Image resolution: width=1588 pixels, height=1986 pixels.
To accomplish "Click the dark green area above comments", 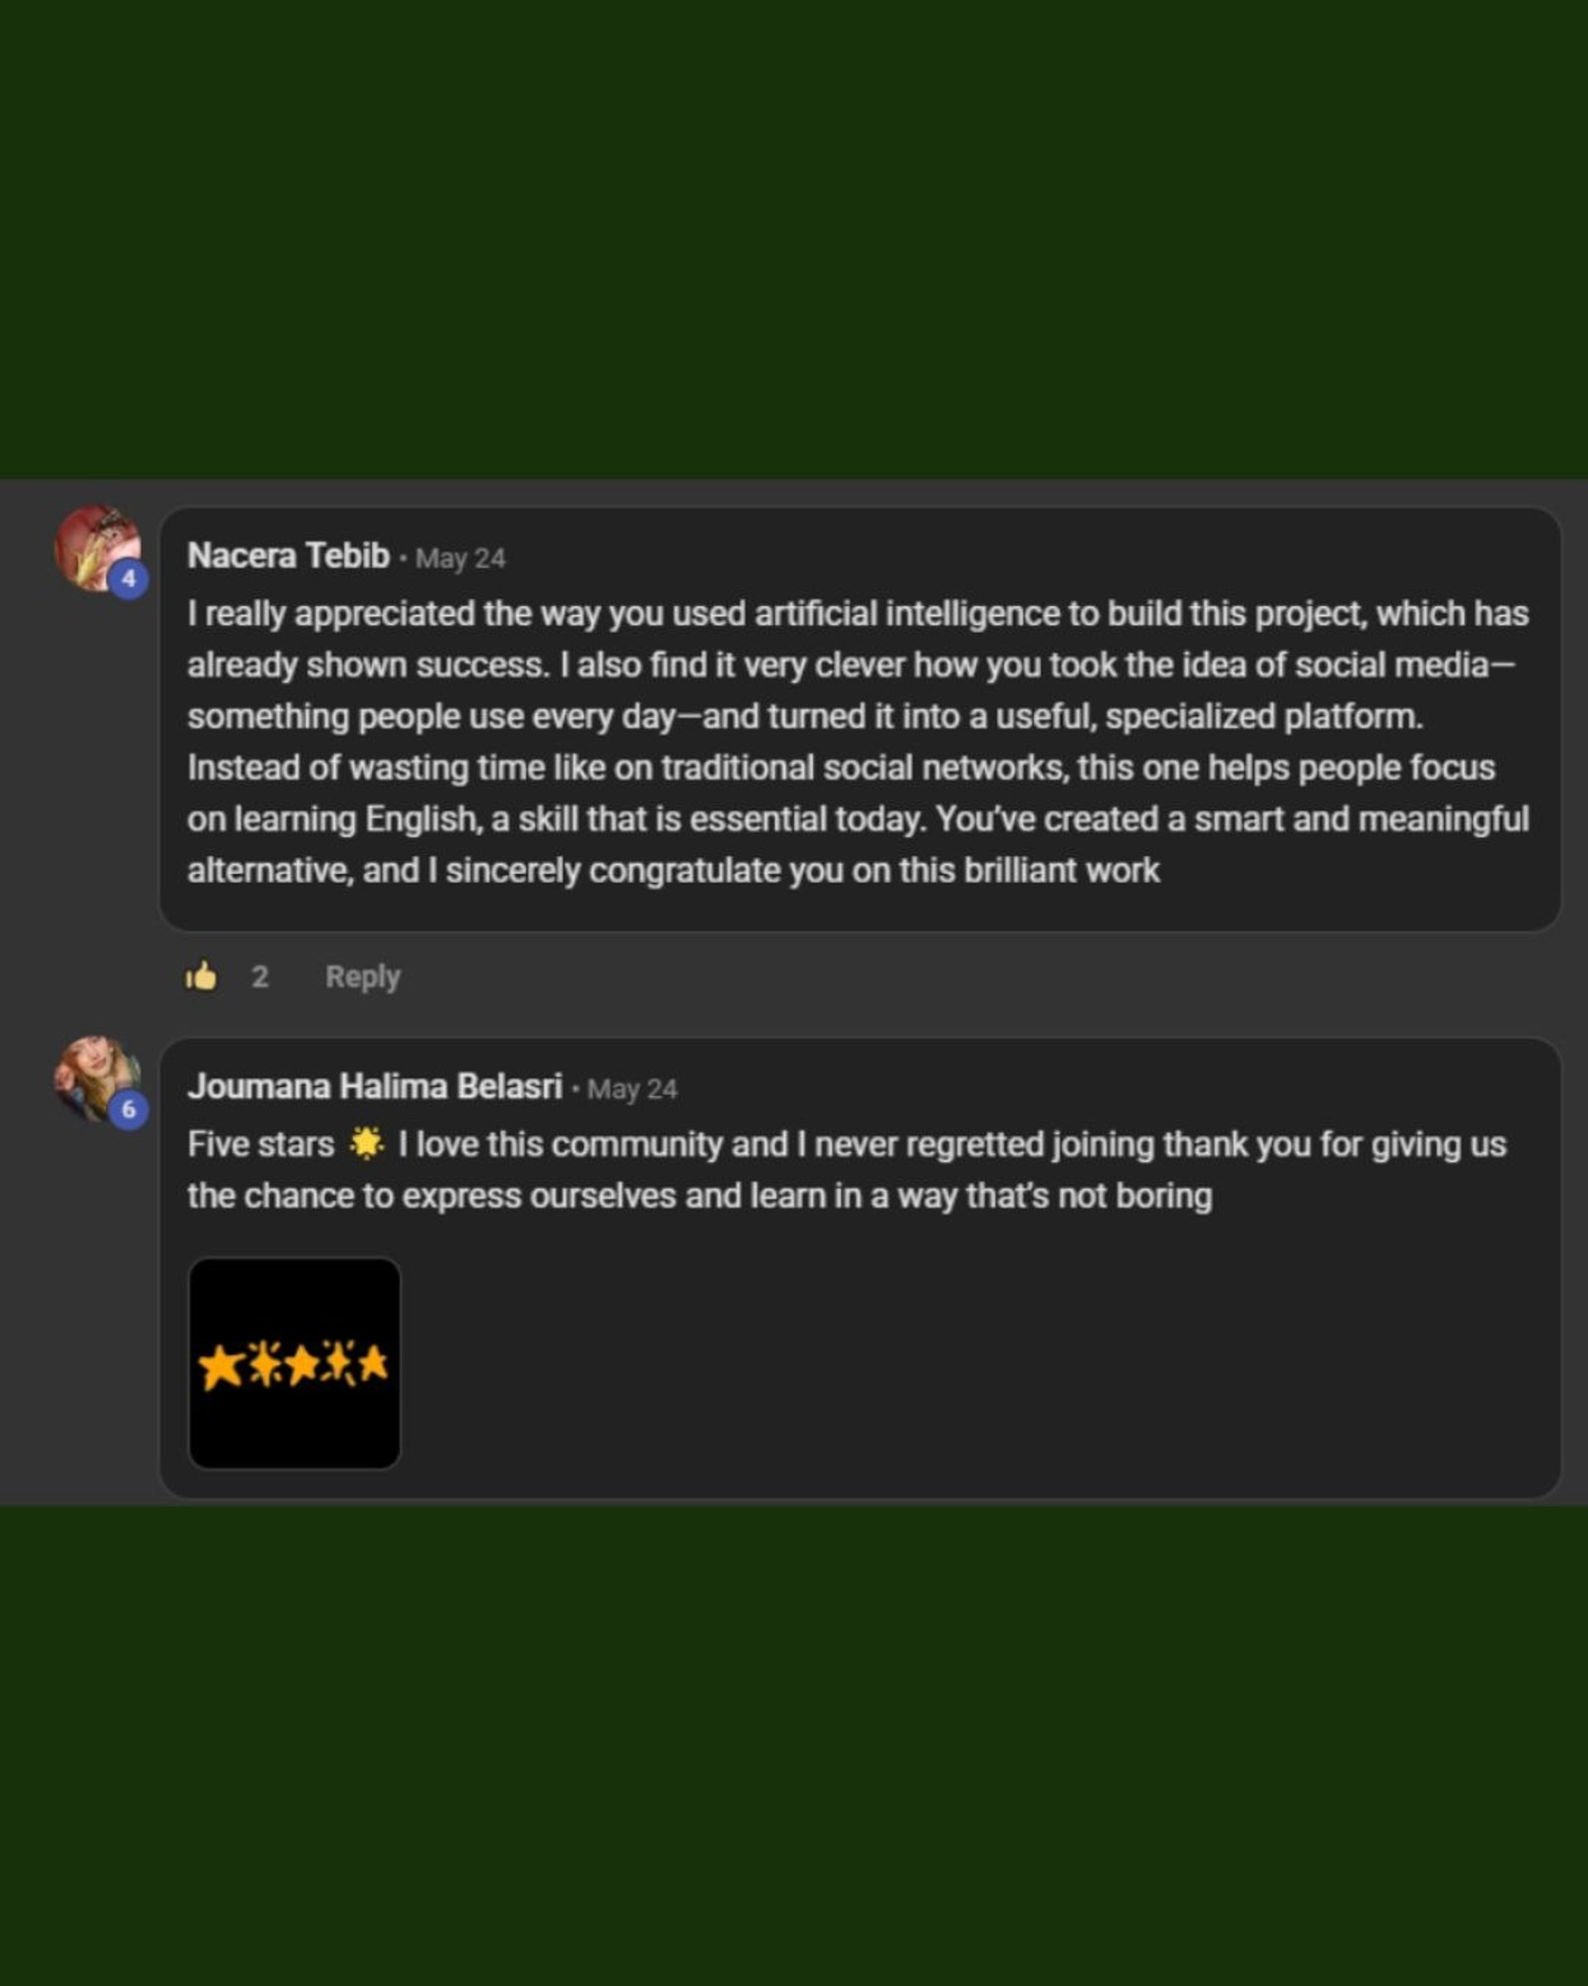I will [x=793, y=239].
